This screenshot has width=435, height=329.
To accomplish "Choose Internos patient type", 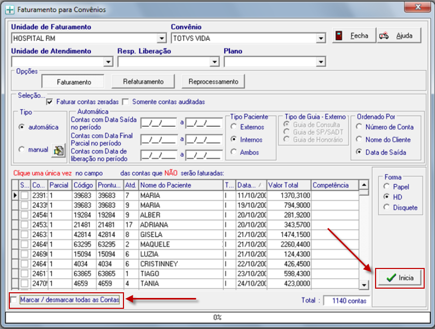I will (234, 139).
